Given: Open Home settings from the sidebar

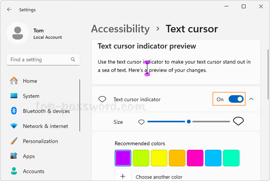Looking at the screenshot, I should coord(30,81).
